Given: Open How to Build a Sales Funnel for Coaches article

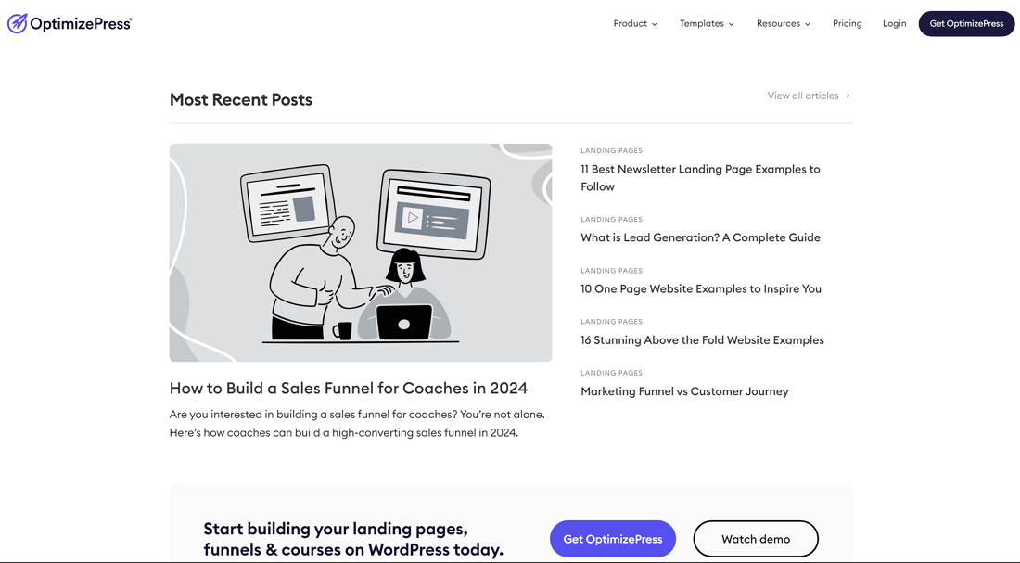Looking at the screenshot, I should point(348,388).
